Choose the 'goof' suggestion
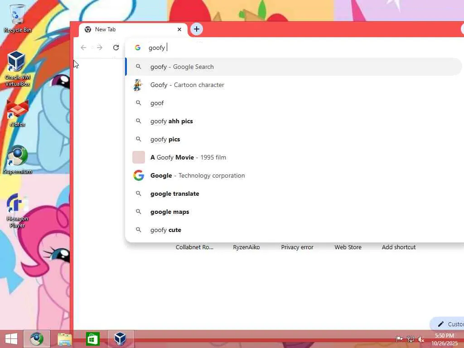Viewport: 464px width, 348px height. [x=294, y=103]
